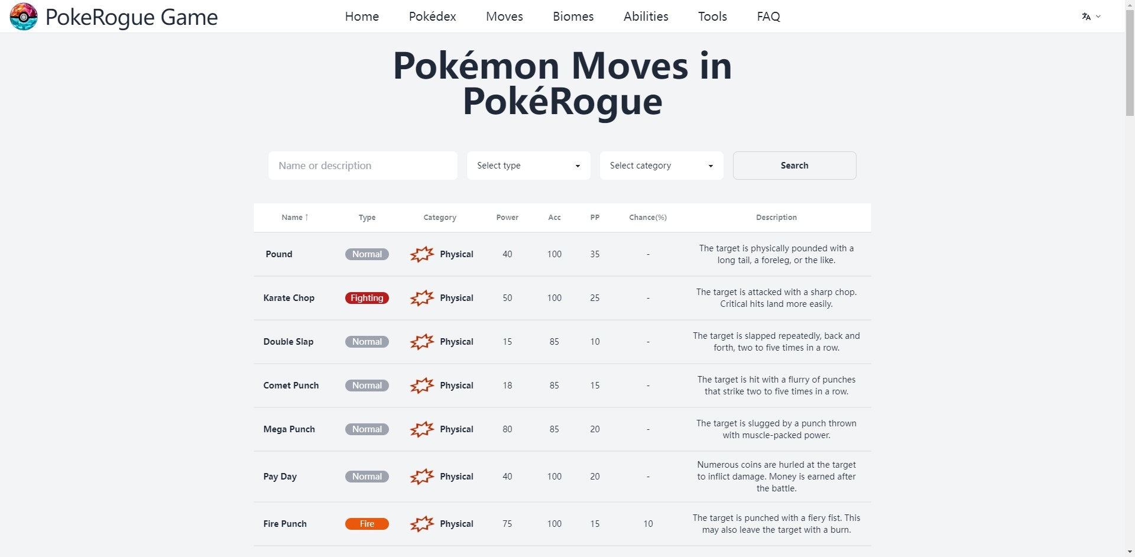Click the Pay Day description text

click(x=776, y=477)
